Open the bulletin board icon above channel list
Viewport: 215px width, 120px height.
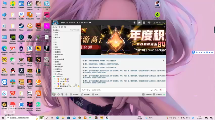pyautogui.click(x=62, y=27)
